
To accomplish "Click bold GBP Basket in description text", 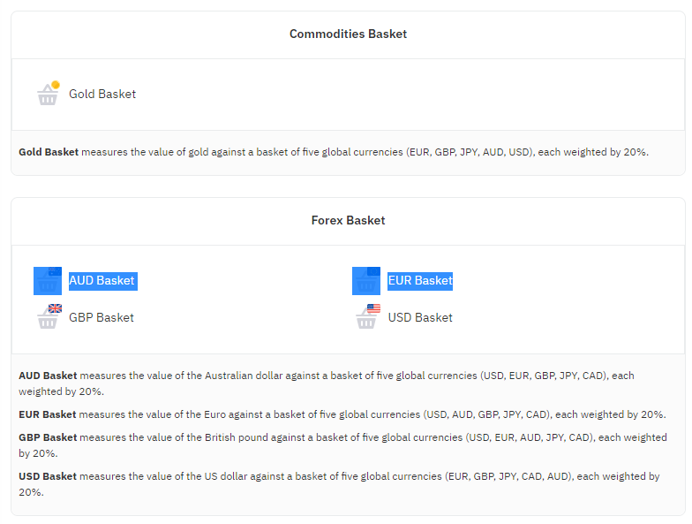I will [x=48, y=437].
